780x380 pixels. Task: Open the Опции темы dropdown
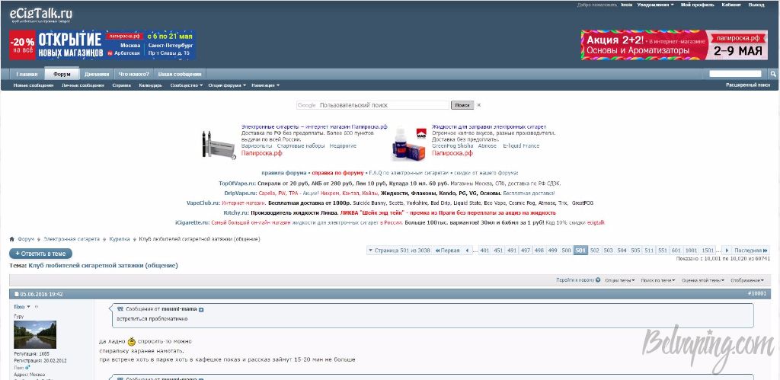pyautogui.click(x=620, y=280)
